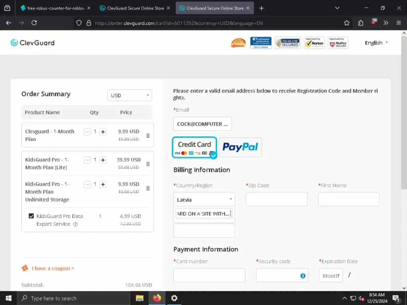Click the Card number field
Image resolution: width=407 pixels, height=305 pixels.
209,275
